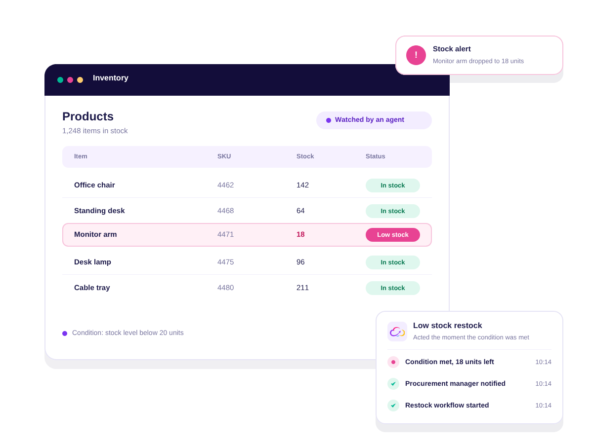
Task: Click the Condition: stock level below 20 units text
Action: [128, 333]
